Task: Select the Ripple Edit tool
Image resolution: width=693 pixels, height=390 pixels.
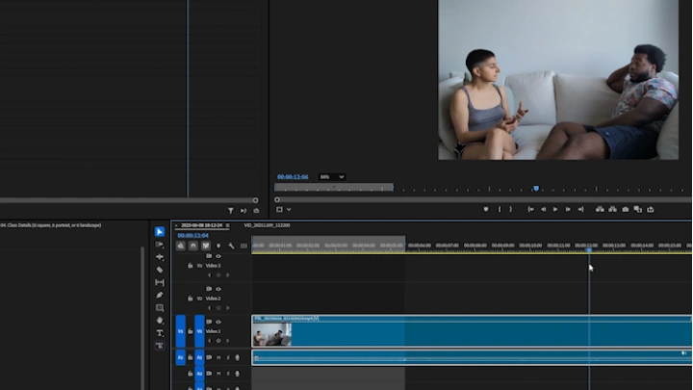Action: (x=160, y=257)
